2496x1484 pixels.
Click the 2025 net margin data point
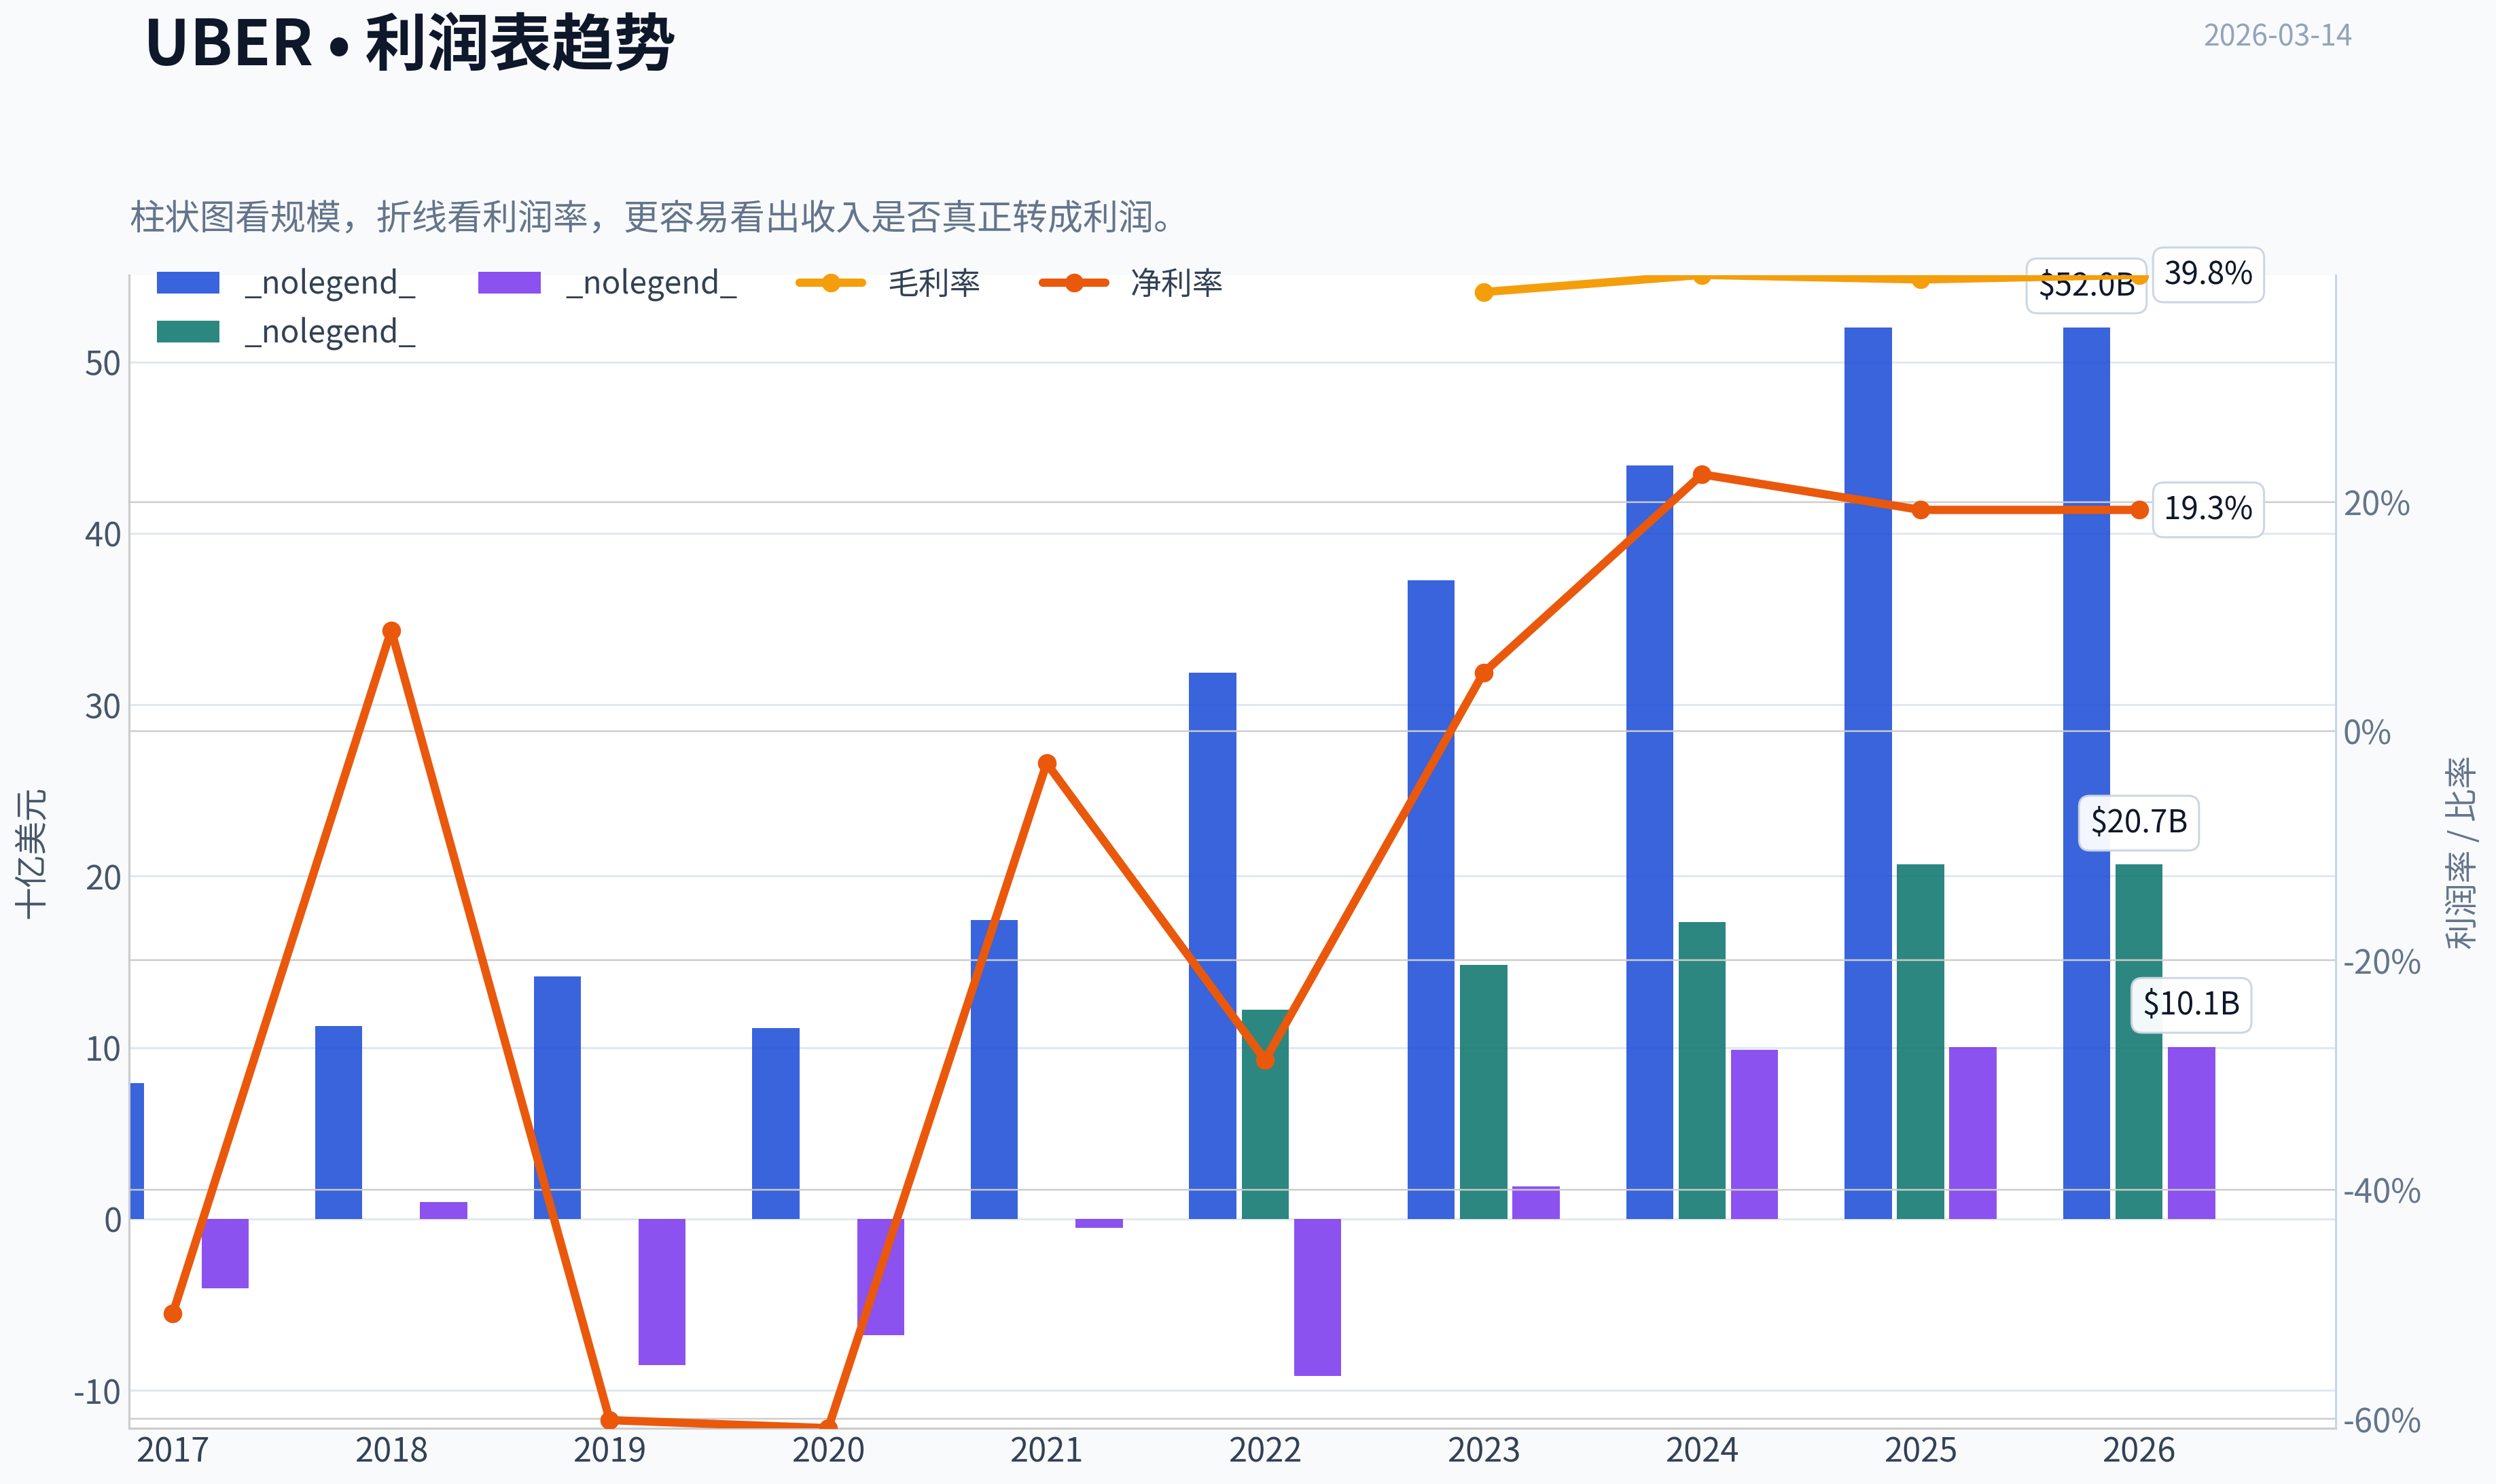[x=1920, y=510]
